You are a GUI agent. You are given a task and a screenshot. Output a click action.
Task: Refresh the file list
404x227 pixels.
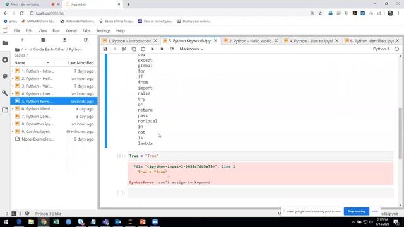(x=86, y=40)
